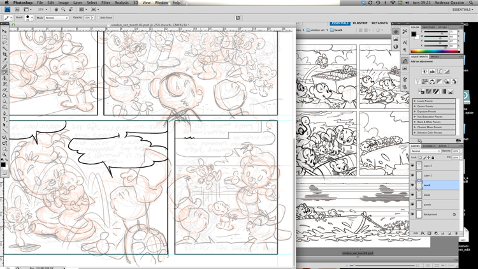Add a Brightness/Contrast adjustment
478x269 pixels.
click(424, 71)
